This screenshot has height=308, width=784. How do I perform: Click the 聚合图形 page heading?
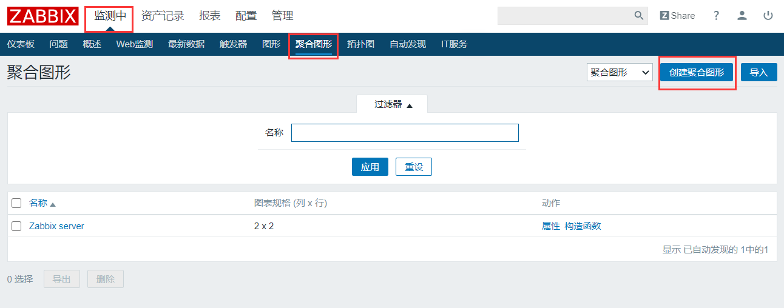tap(39, 73)
